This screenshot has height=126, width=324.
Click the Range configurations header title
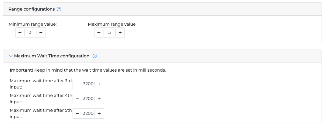32,9
